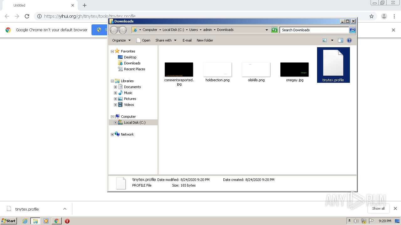Expand the Pictures library node

coord(115,99)
